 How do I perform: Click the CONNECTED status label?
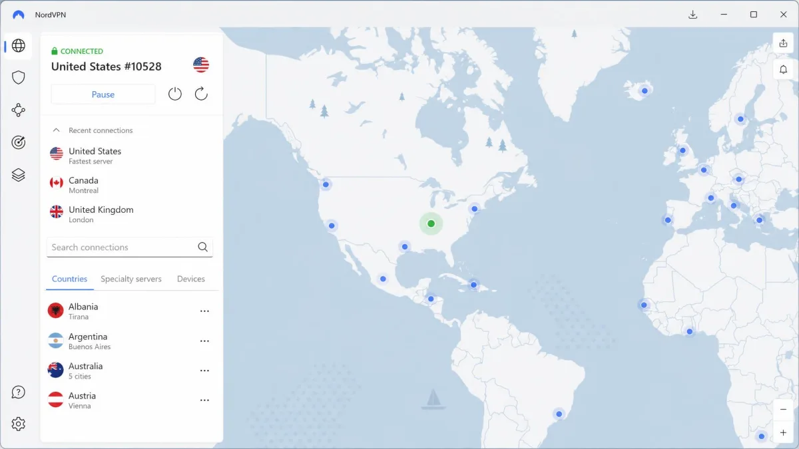pyautogui.click(x=82, y=51)
